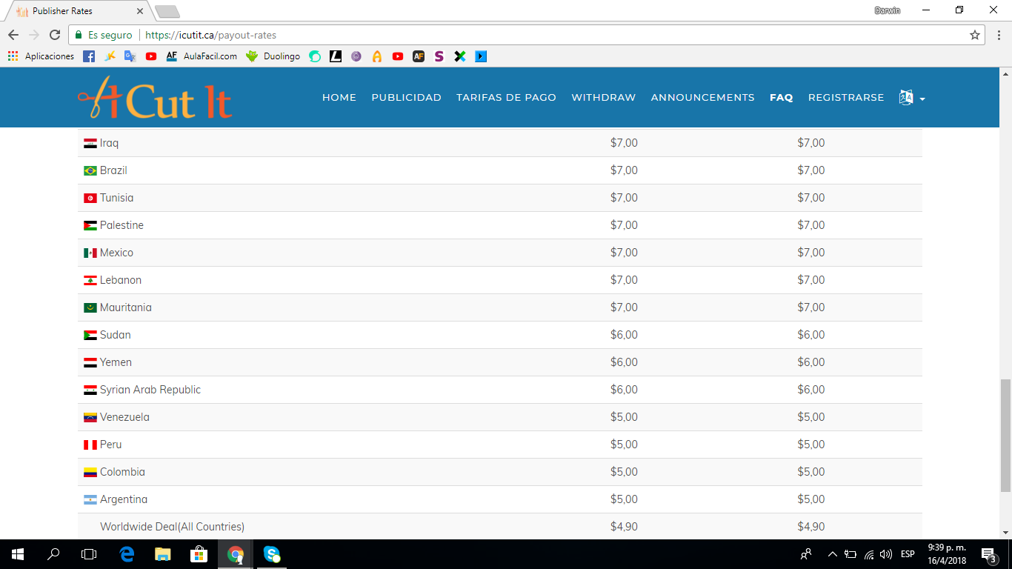Open the FAQ navigation menu item
This screenshot has width=1012, height=569.
point(781,97)
